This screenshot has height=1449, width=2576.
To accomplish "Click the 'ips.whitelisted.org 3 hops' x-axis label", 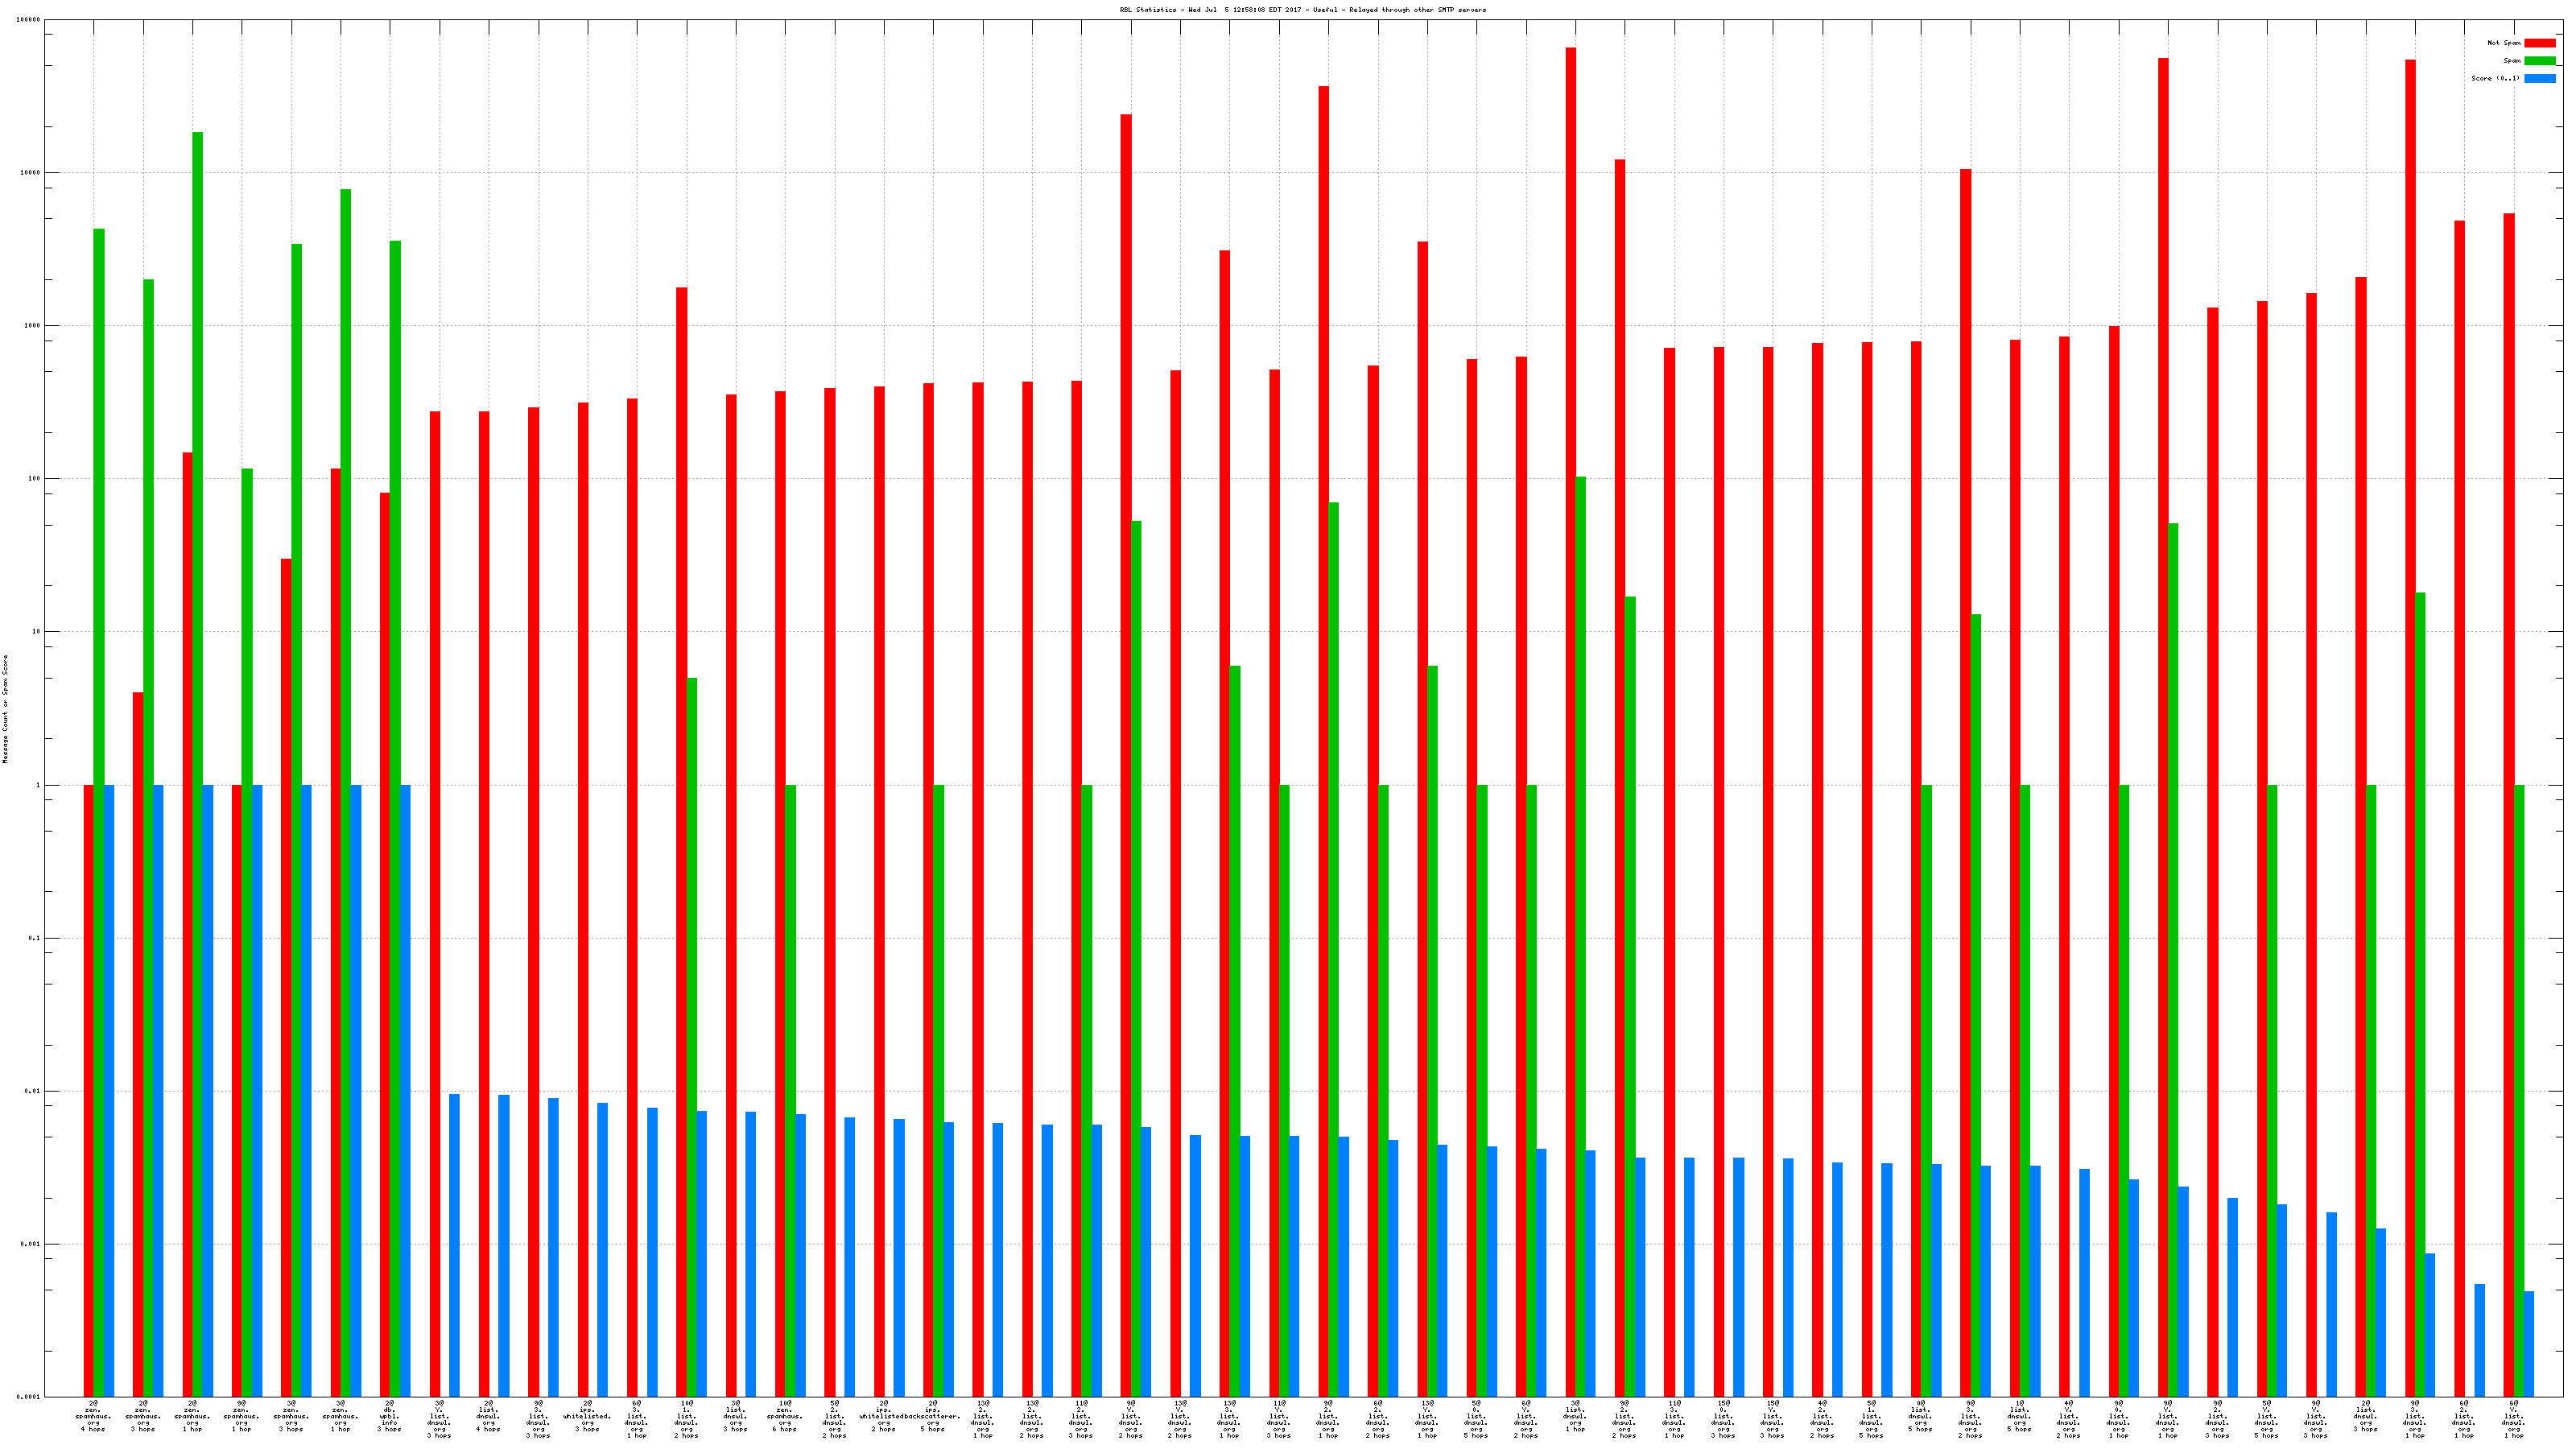I will pyautogui.click(x=587, y=1416).
